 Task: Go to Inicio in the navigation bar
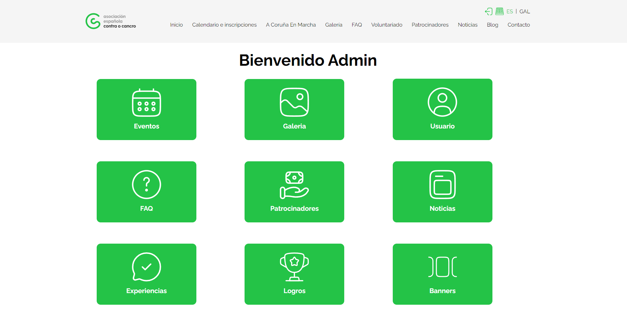pyautogui.click(x=176, y=25)
